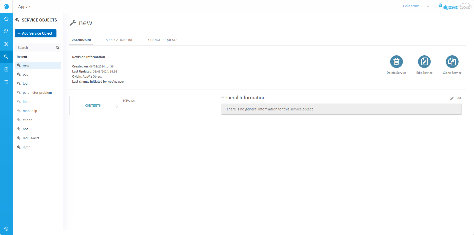The image size is (474, 235).
Task: Click the magnifier icon in Search box
Action: pos(57,48)
